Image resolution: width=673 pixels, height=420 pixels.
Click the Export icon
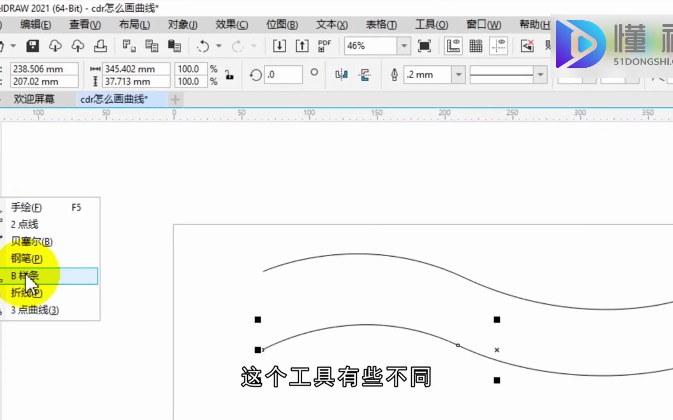coord(302,46)
